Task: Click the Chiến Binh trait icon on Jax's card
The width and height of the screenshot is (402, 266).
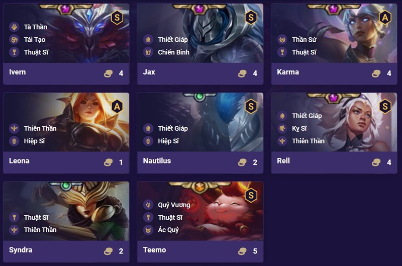Action: pos(148,52)
